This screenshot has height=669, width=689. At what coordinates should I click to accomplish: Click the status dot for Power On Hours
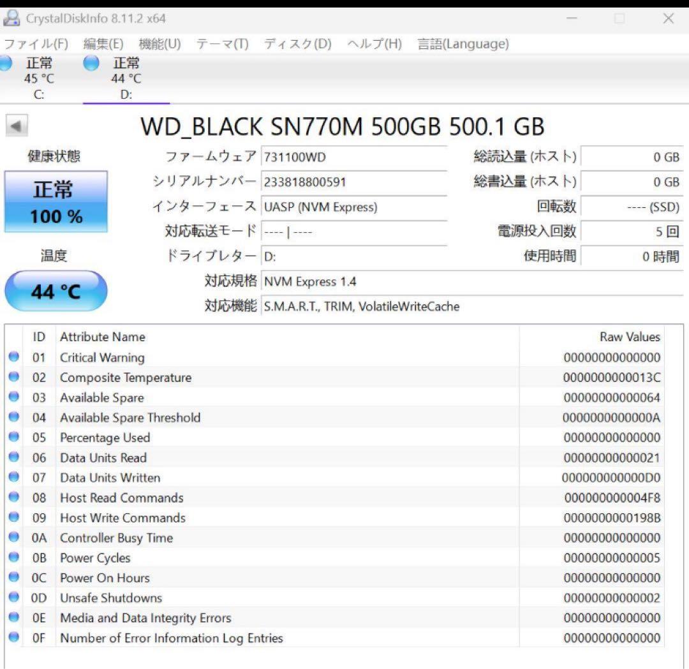(14, 577)
